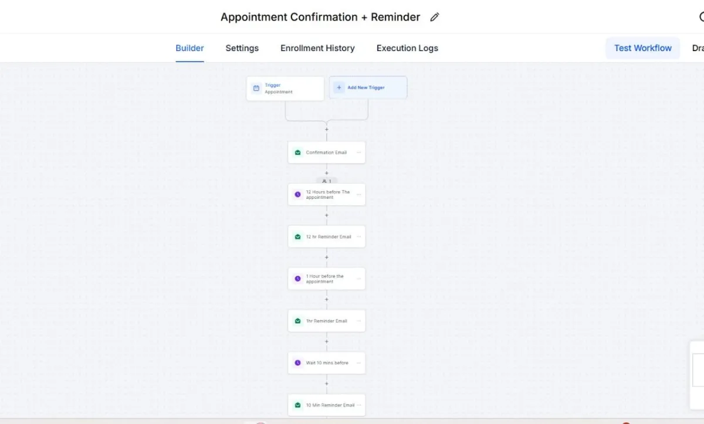704x424 pixels.
Task: Add step with plus below Confirmation Email
Action: 327,174
